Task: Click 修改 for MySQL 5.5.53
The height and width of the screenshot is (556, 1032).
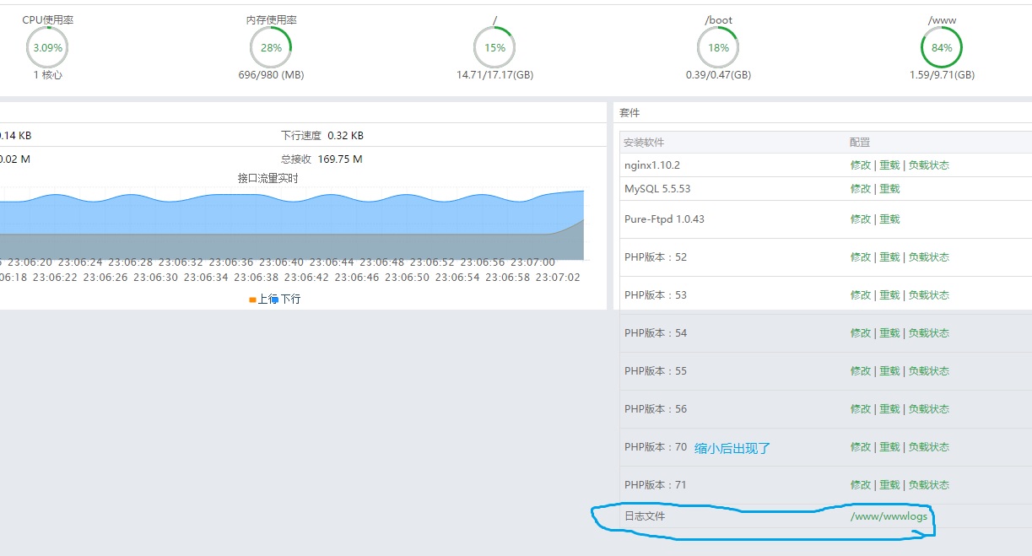Action: [861, 189]
